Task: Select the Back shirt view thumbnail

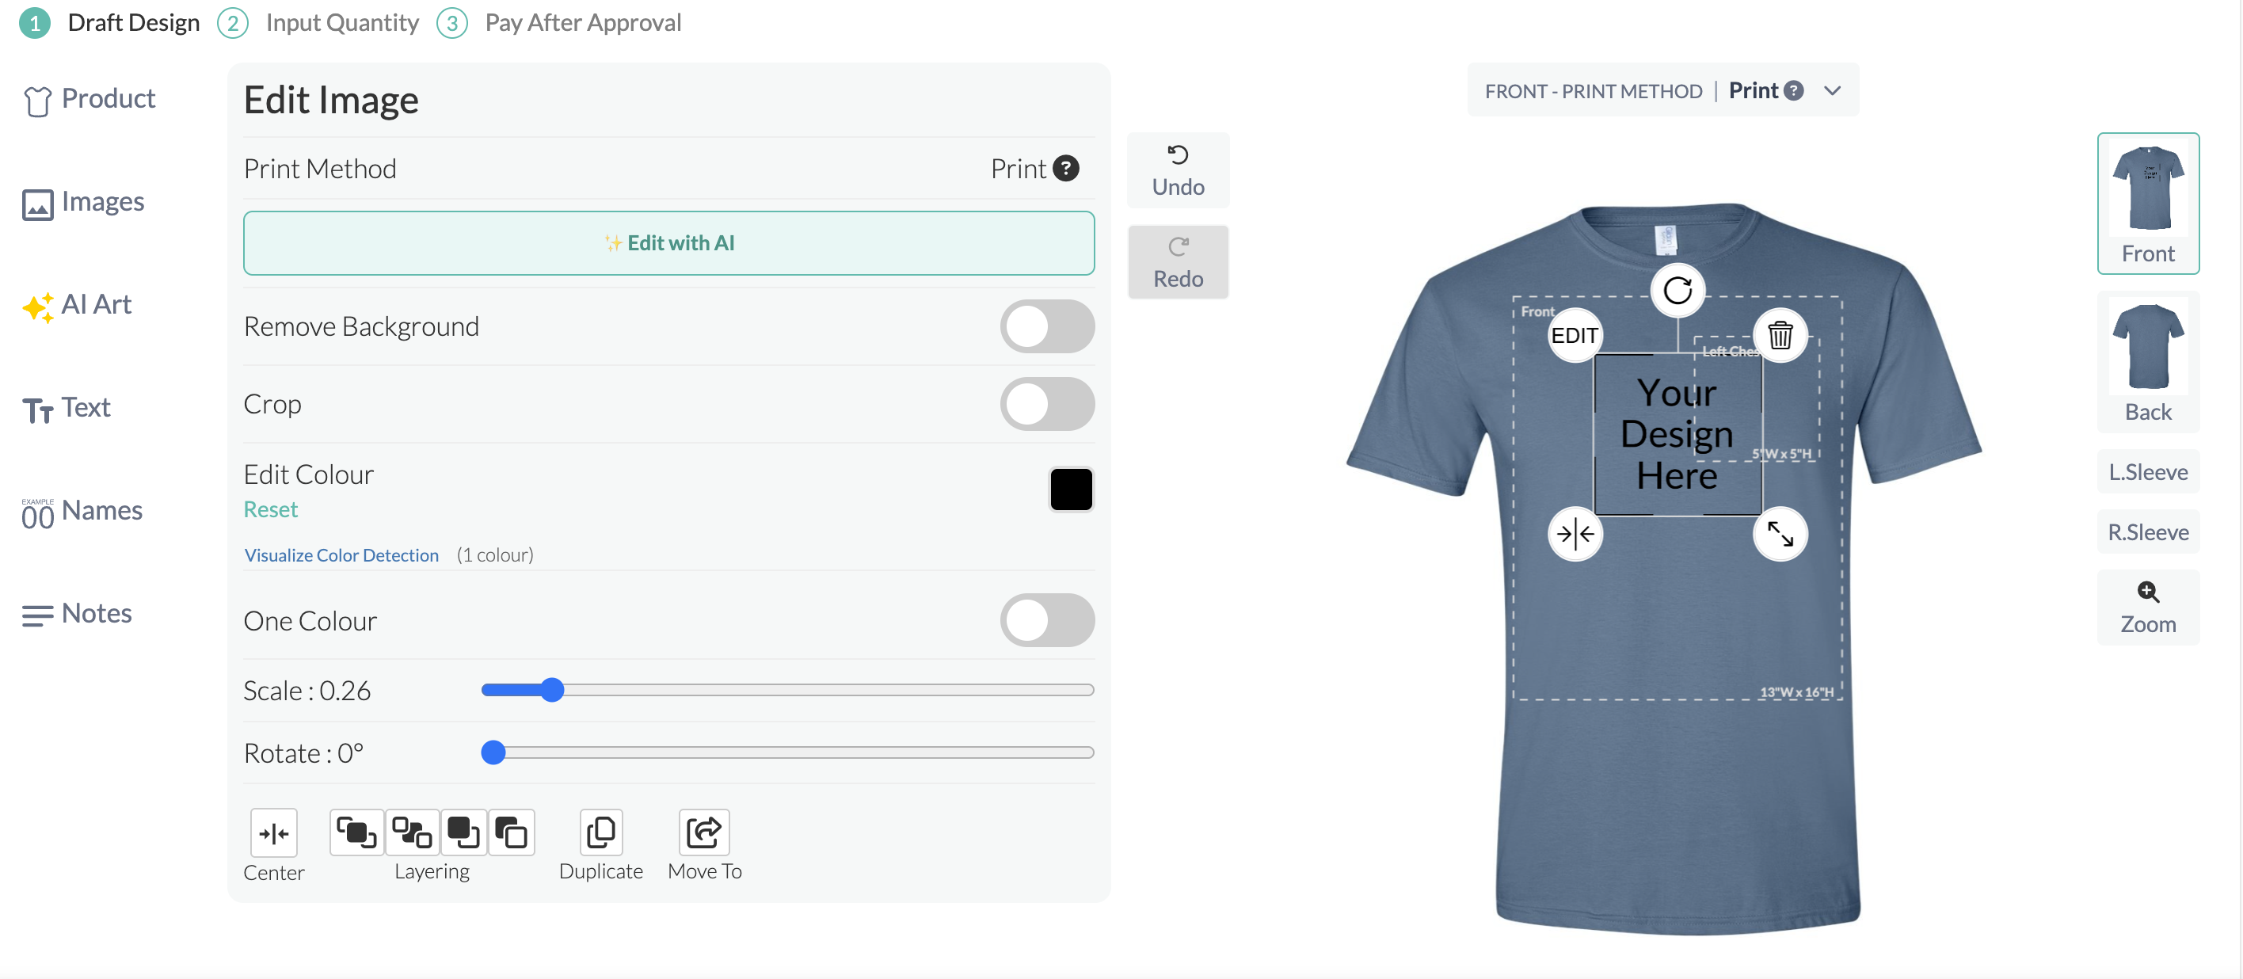Action: (2147, 362)
